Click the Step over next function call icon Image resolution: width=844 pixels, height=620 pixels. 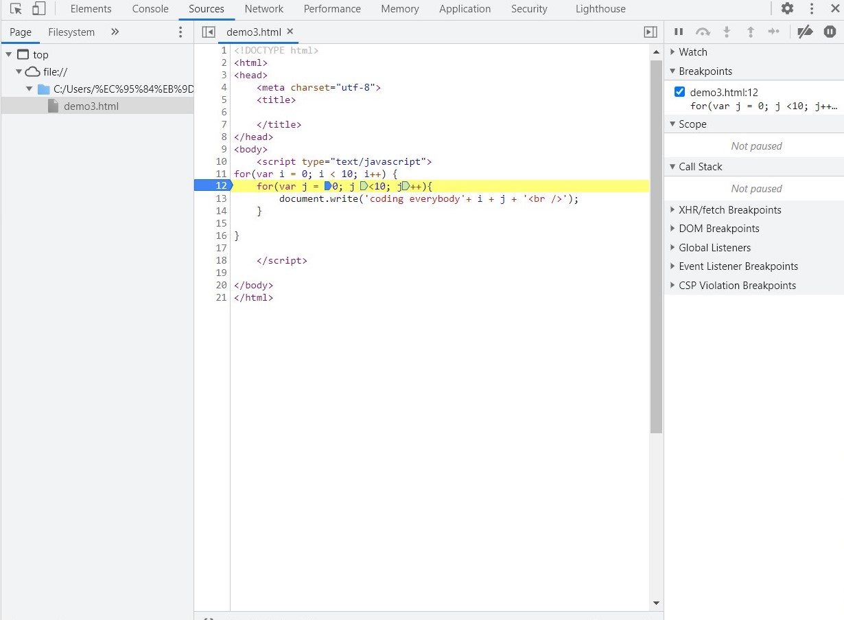point(703,32)
